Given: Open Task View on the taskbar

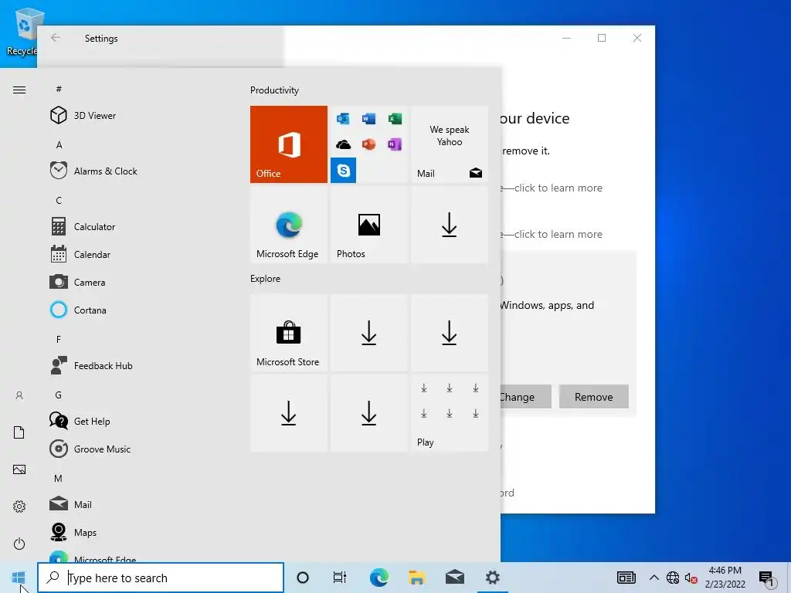Looking at the screenshot, I should point(340,578).
